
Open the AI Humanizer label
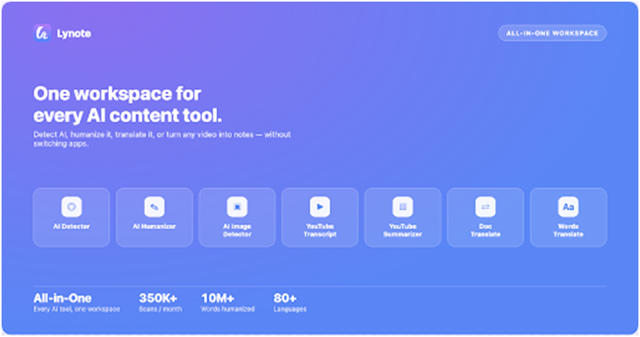point(154,227)
